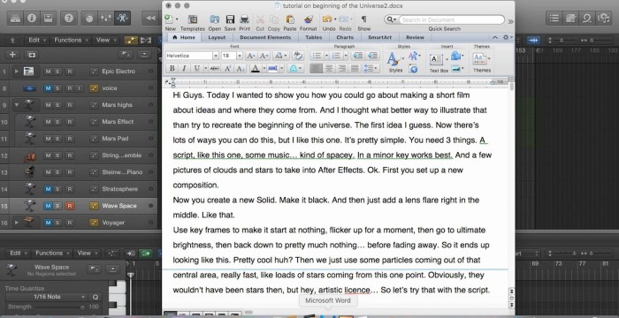619x318 pixels.
Task: Open Logic tracks area Edit menu
Action: 37,41
